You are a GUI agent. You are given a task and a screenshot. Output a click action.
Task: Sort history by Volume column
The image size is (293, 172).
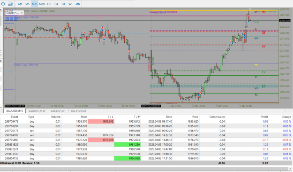[56, 117]
